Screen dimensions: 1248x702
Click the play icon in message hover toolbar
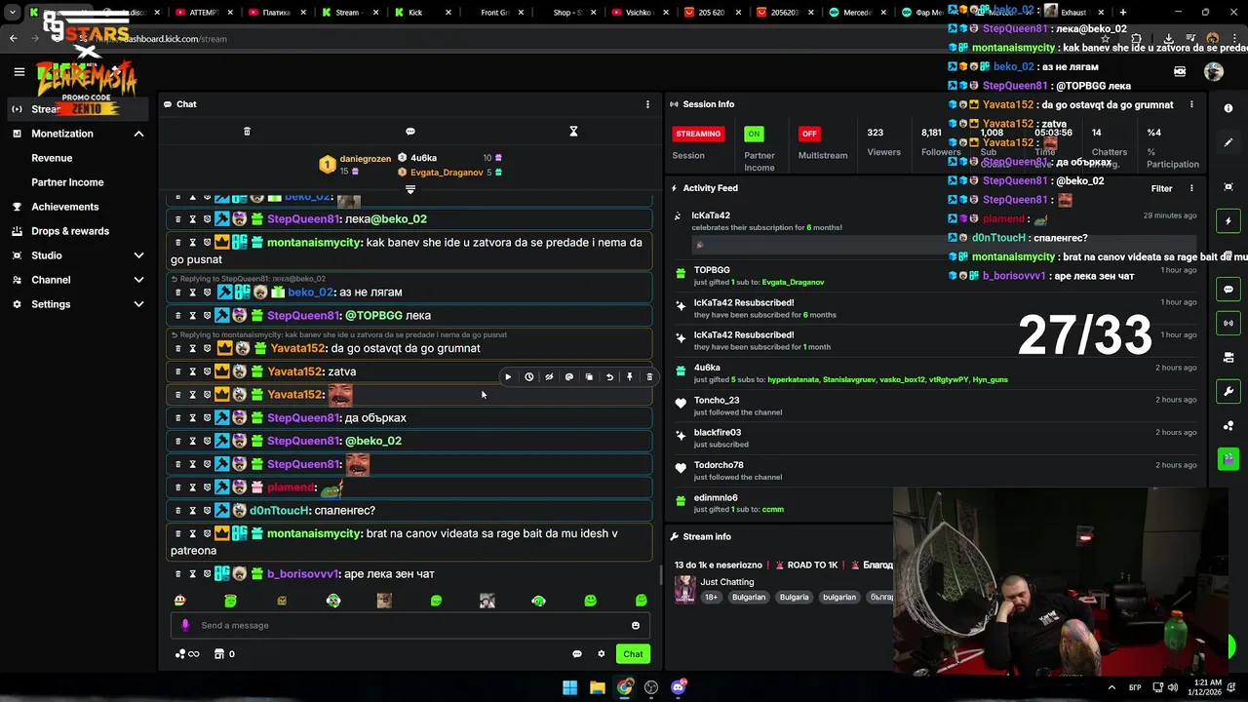[x=508, y=377]
